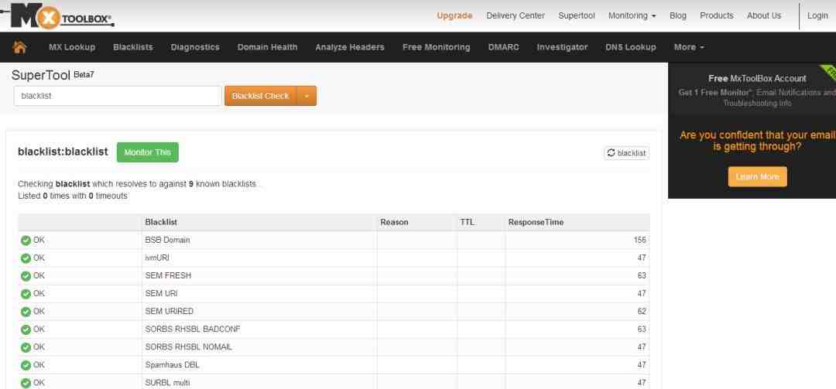Click SEM FRESH blacklist name
836x389 pixels.
click(x=168, y=276)
